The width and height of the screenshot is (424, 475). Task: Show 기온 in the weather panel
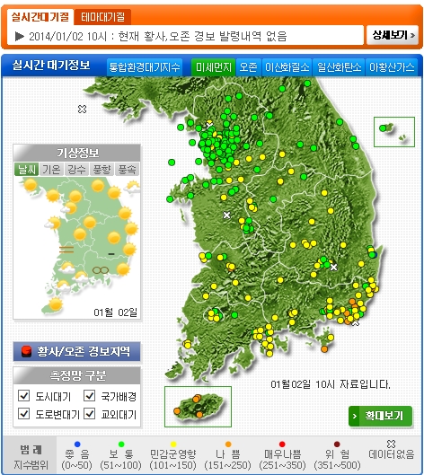click(x=51, y=169)
